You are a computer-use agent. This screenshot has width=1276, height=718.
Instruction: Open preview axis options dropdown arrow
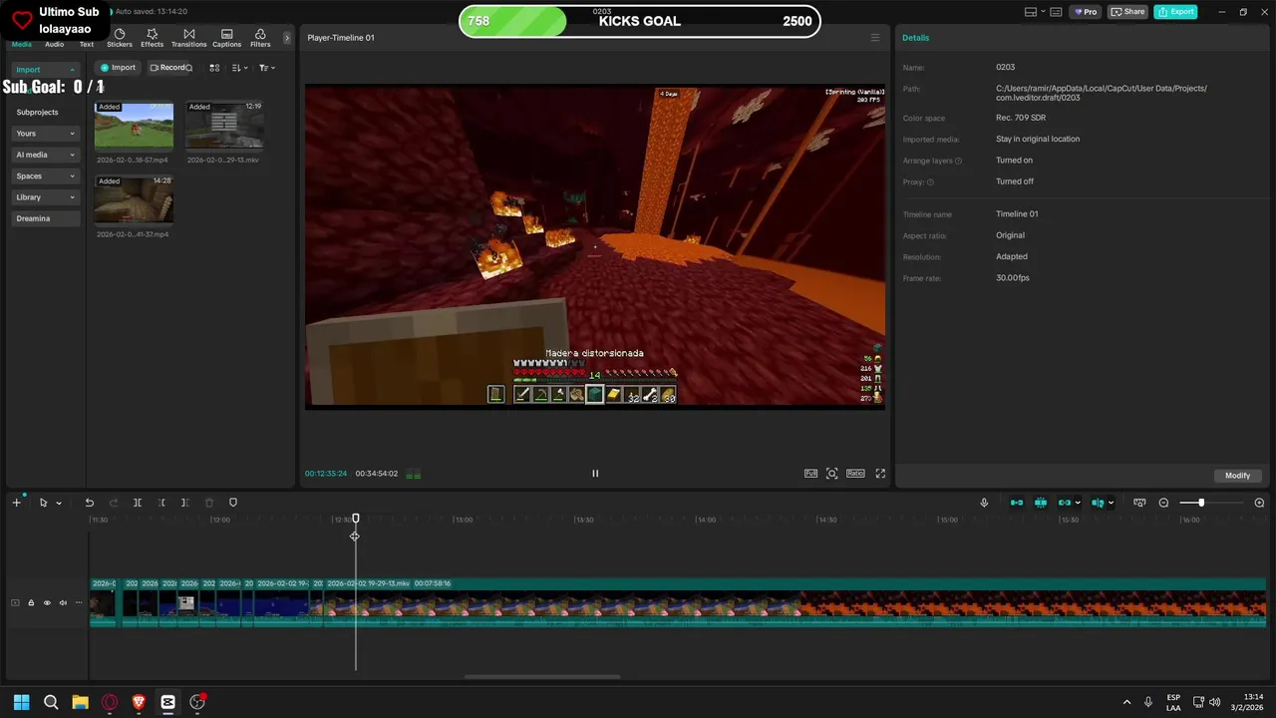pyautogui.click(x=1111, y=504)
